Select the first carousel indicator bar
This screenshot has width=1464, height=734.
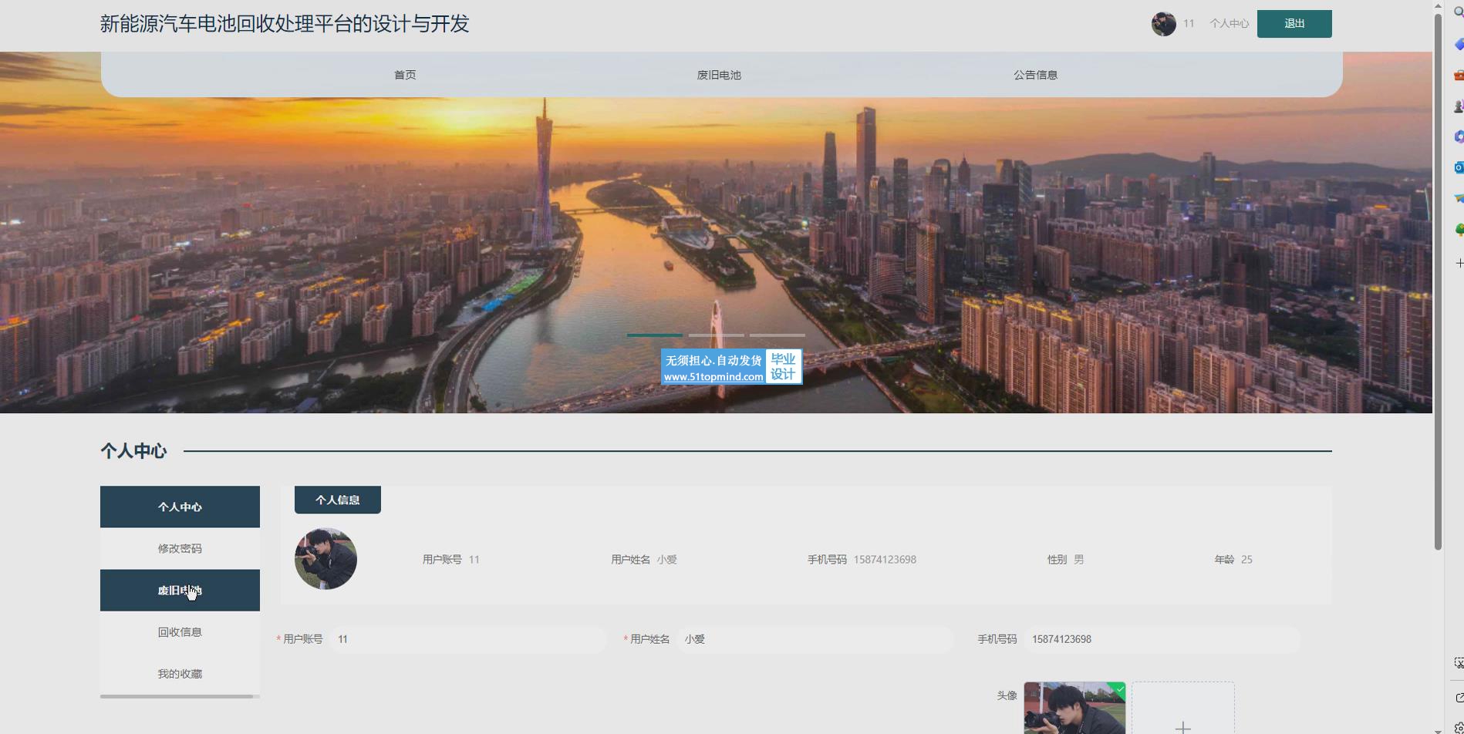click(654, 335)
